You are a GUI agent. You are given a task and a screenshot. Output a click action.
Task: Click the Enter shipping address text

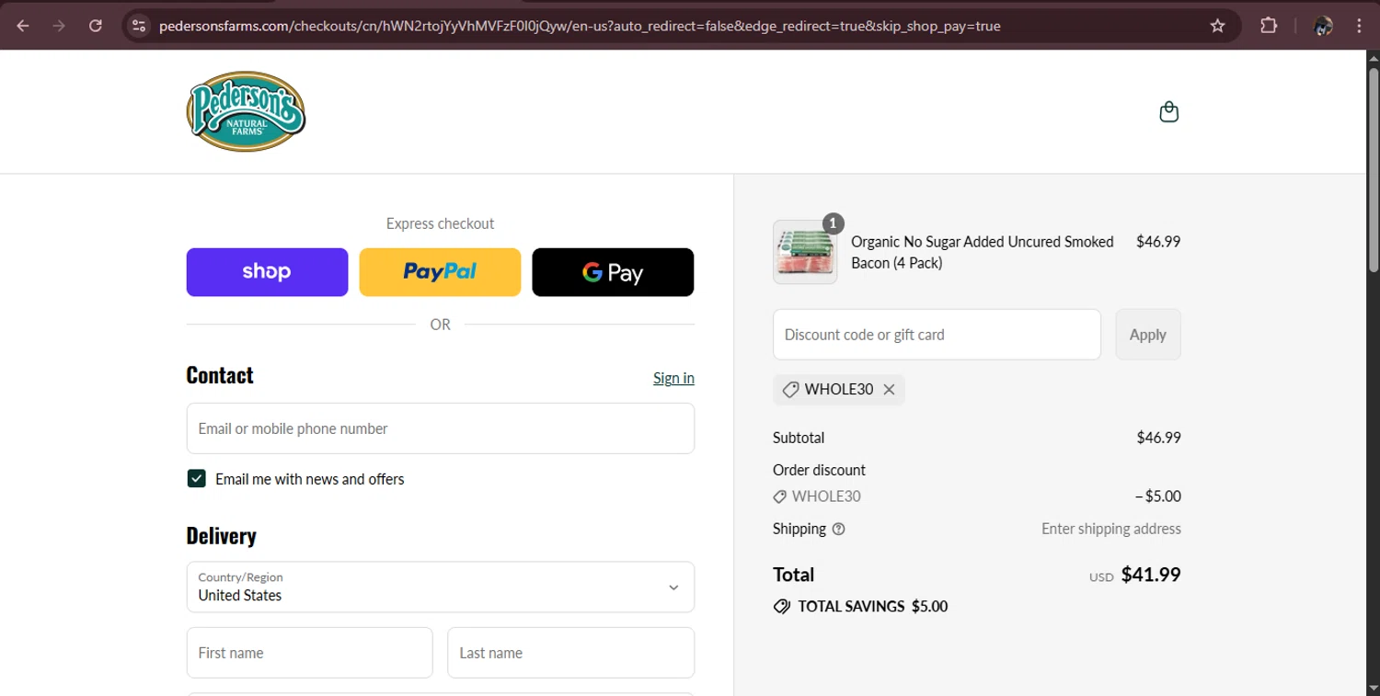coord(1111,529)
